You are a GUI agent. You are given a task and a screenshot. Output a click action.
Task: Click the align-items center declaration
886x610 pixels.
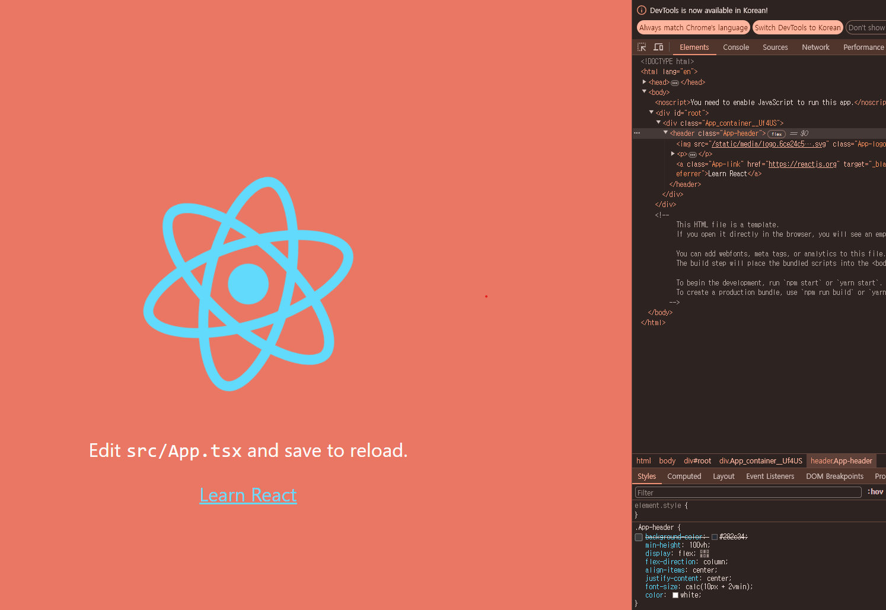(681, 570)
